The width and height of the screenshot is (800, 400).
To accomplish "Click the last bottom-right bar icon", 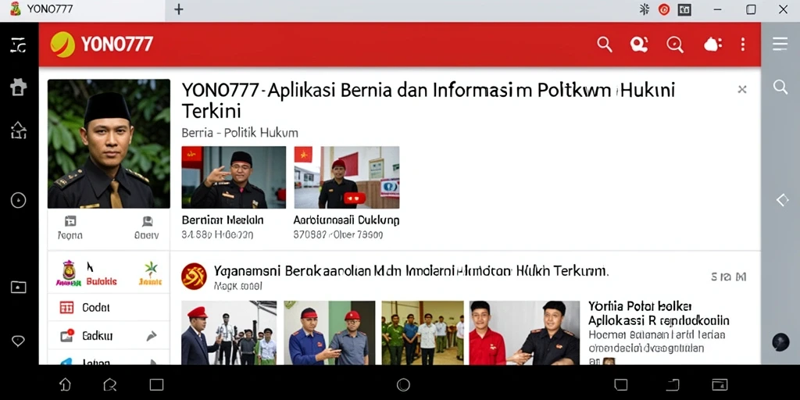I will point(720,384).
